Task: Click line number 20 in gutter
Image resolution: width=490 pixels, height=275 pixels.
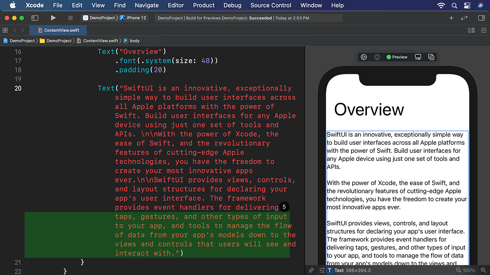Action: [18, 88]
